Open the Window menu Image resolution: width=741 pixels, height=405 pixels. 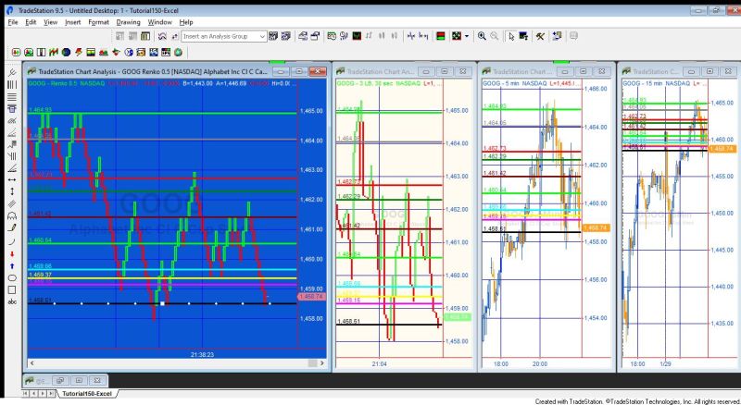pos(159,22)
